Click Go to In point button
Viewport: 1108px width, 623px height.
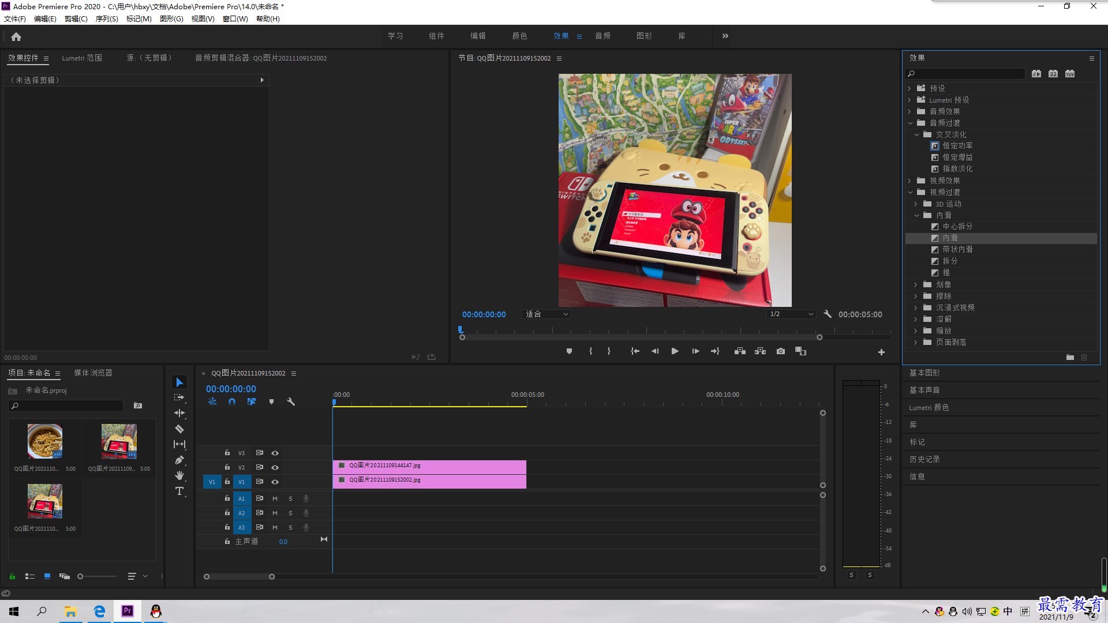[635, 351]
